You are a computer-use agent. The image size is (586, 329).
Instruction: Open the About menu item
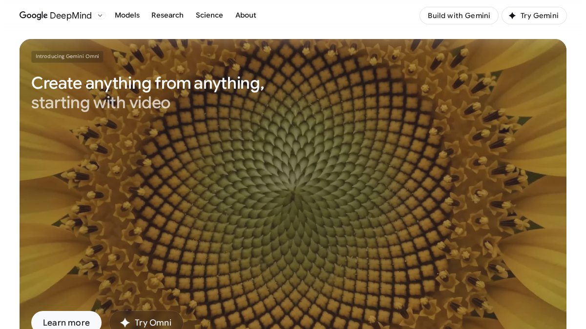246,15
